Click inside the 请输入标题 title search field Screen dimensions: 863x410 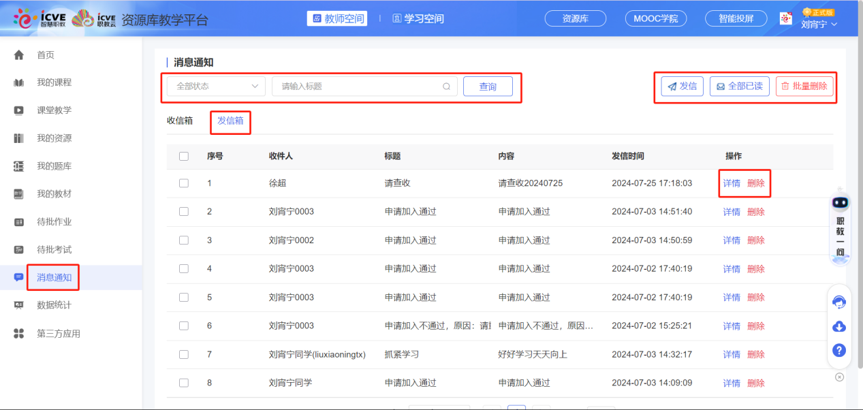pos(354,86)
